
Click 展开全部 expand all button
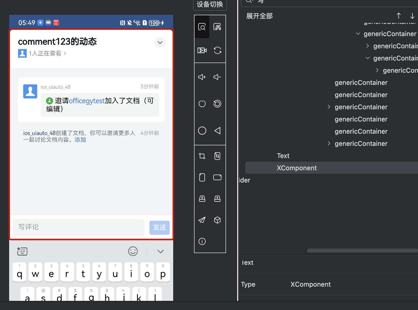[259, 16]
